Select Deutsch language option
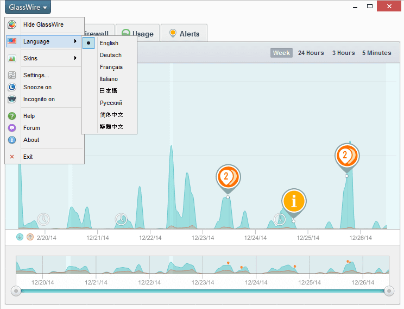 pos(109,55)
